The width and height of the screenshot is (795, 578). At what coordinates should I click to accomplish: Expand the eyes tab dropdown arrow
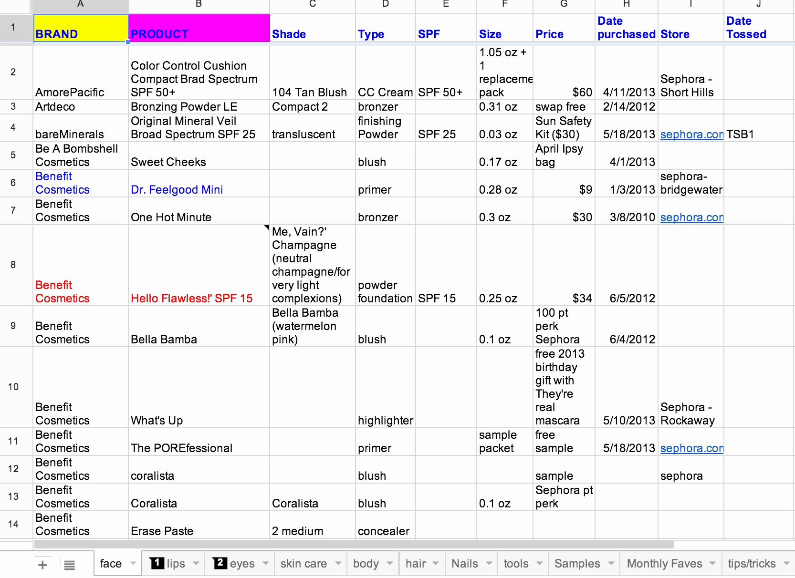click(x=266, y=563)
